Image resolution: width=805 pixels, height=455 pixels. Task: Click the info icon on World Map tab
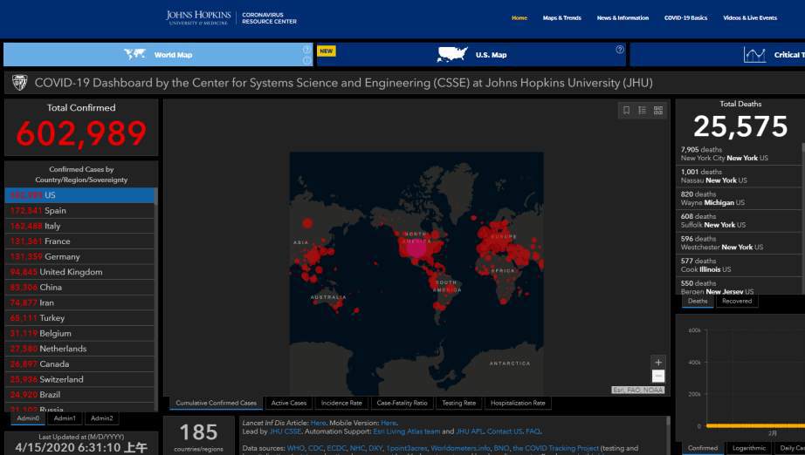click(x=306, y=60)
